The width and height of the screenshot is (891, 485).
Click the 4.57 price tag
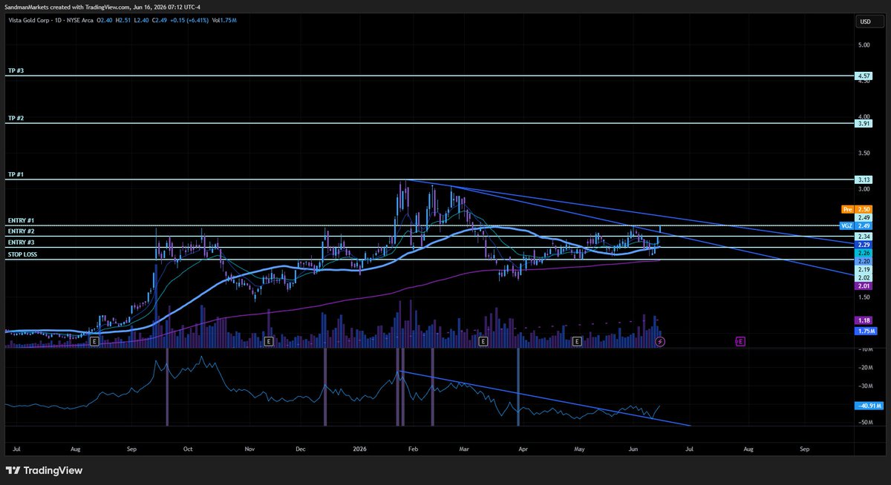(864, 76)
